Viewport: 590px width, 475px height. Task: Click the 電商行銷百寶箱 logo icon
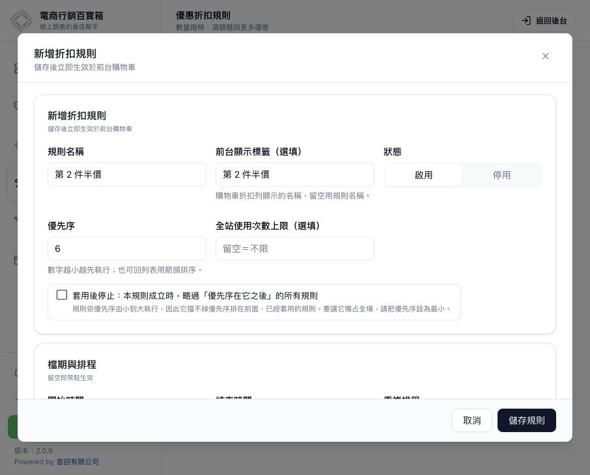click(21, 21)
